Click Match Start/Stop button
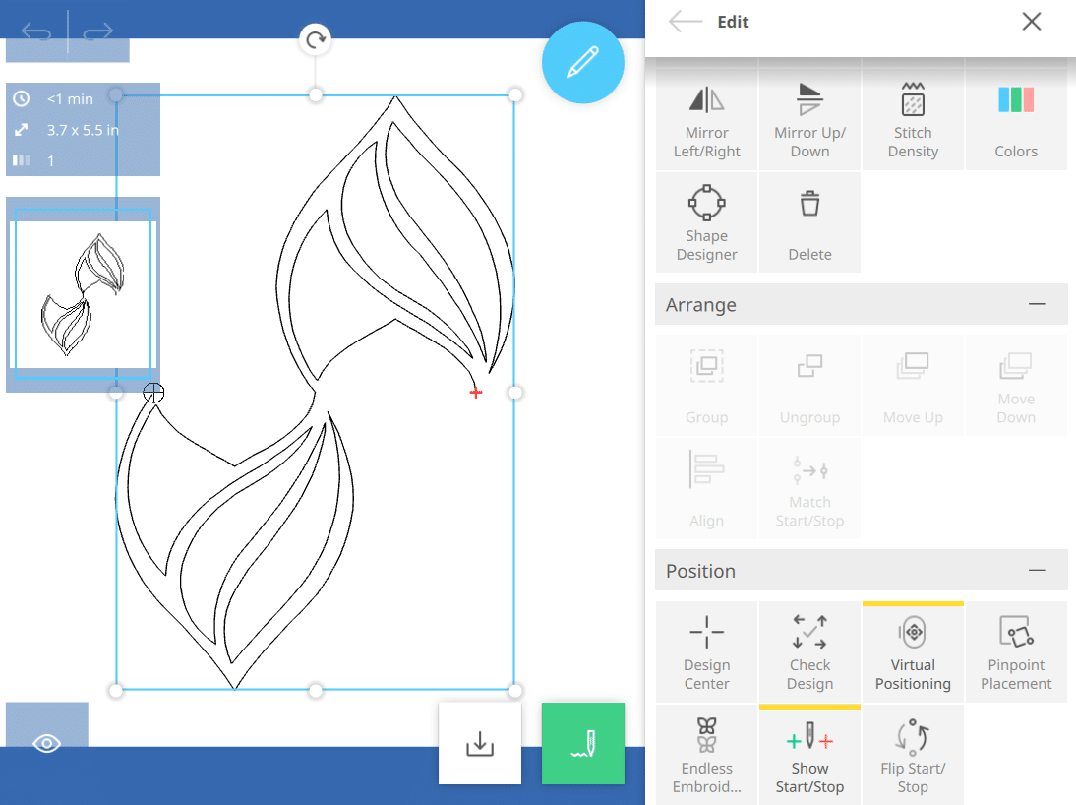Screen dimensions: 1076x805 tap(809, 488)
